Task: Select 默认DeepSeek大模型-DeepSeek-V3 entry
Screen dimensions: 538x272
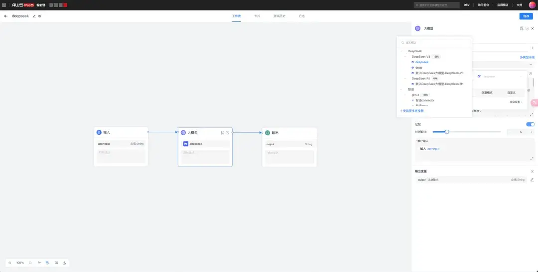Action: point(439,73)
